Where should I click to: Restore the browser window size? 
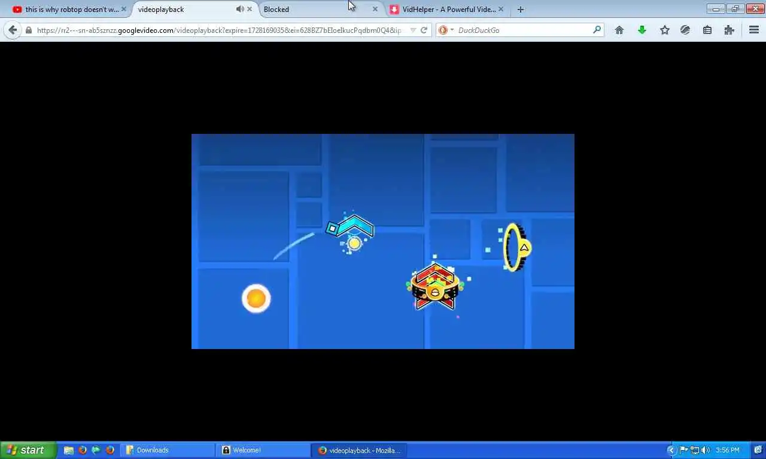735,9
